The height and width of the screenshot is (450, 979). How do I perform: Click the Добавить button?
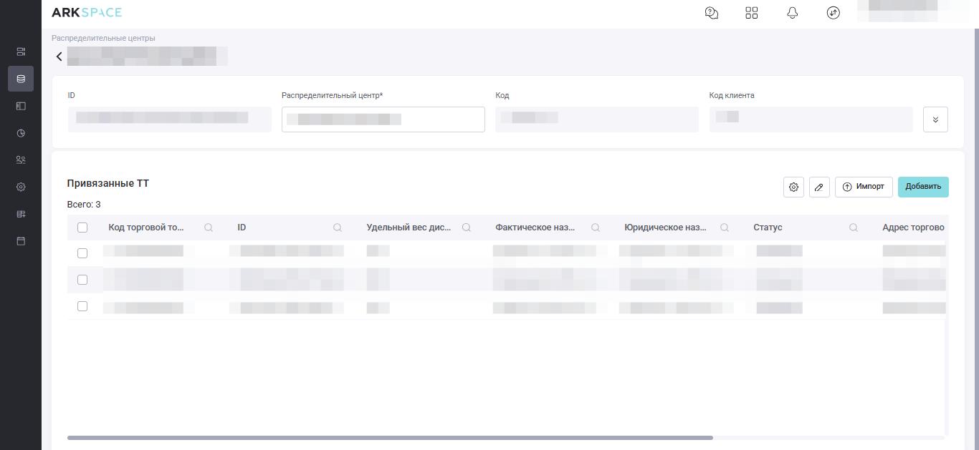[x=923, y=187]
